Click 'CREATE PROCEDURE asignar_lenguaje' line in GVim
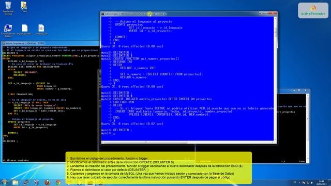 click(51, 56)
